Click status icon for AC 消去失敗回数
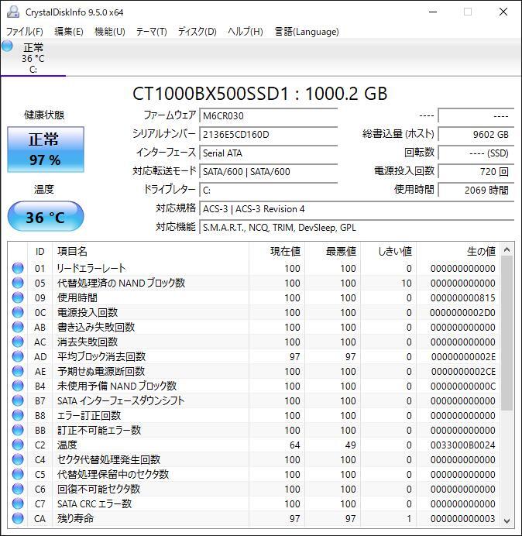Viewport: 522px width, 536px height. click(x=18, y=342)
